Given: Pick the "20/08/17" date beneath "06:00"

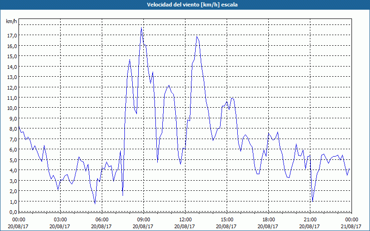Looking at the screenshot, I should coord(102,226).
